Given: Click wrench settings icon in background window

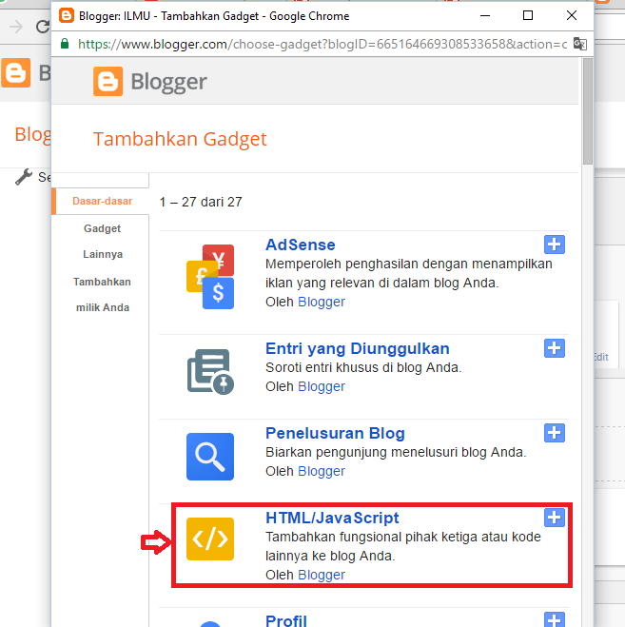Looking at the screenshot, I should point(24,177).
